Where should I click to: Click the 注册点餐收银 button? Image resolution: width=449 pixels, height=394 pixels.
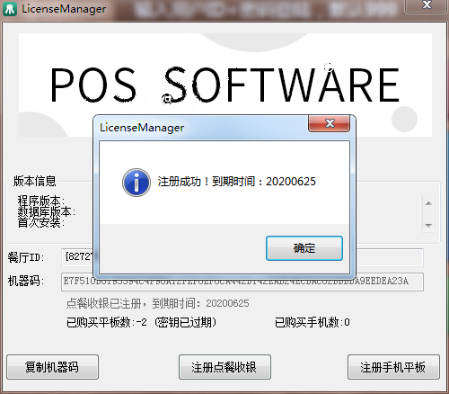224,367
